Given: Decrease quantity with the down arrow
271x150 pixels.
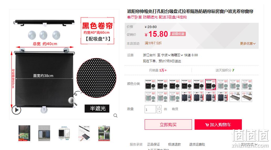Looking at the screenshot, I should [x=159, y=111].
